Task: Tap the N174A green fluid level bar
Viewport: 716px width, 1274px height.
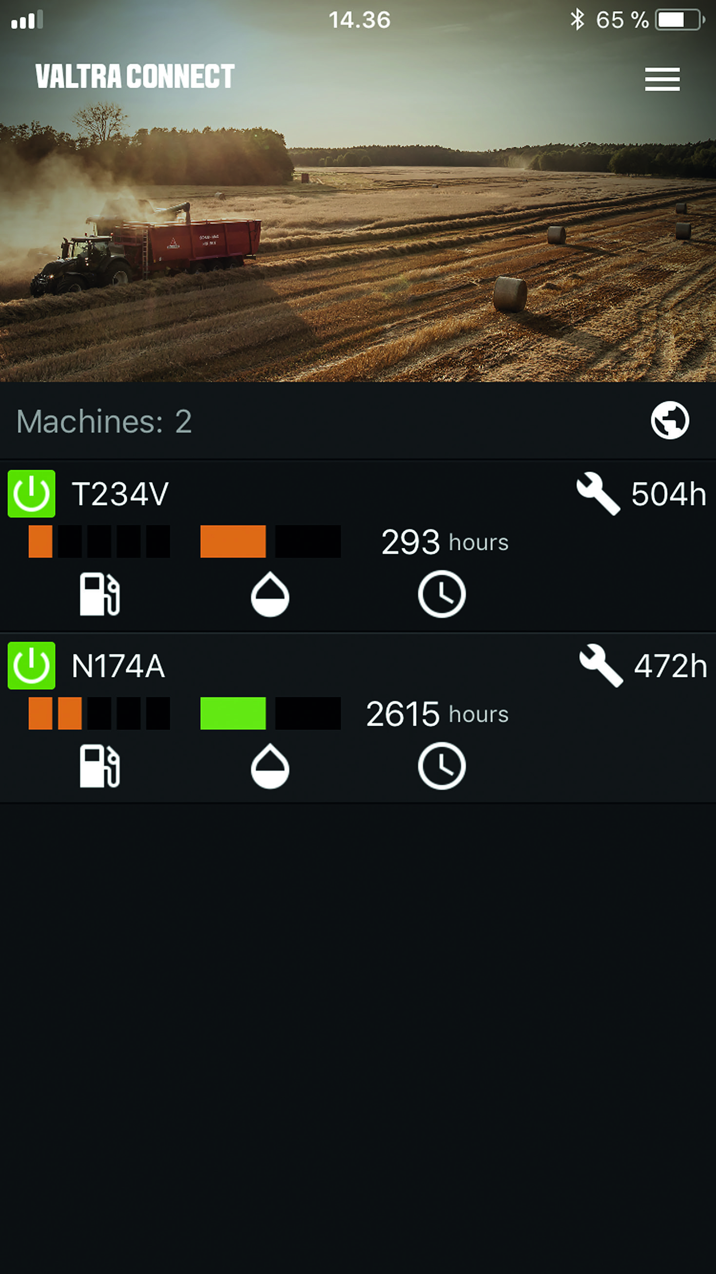Action: tap(233, 713)
